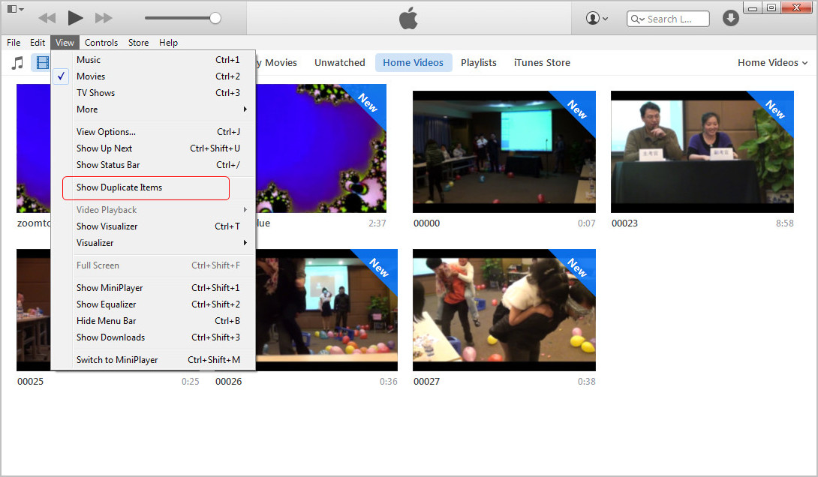Toggle Show Equalizer
The width and height of the screenshot is (818, 477).
[153, 304]
